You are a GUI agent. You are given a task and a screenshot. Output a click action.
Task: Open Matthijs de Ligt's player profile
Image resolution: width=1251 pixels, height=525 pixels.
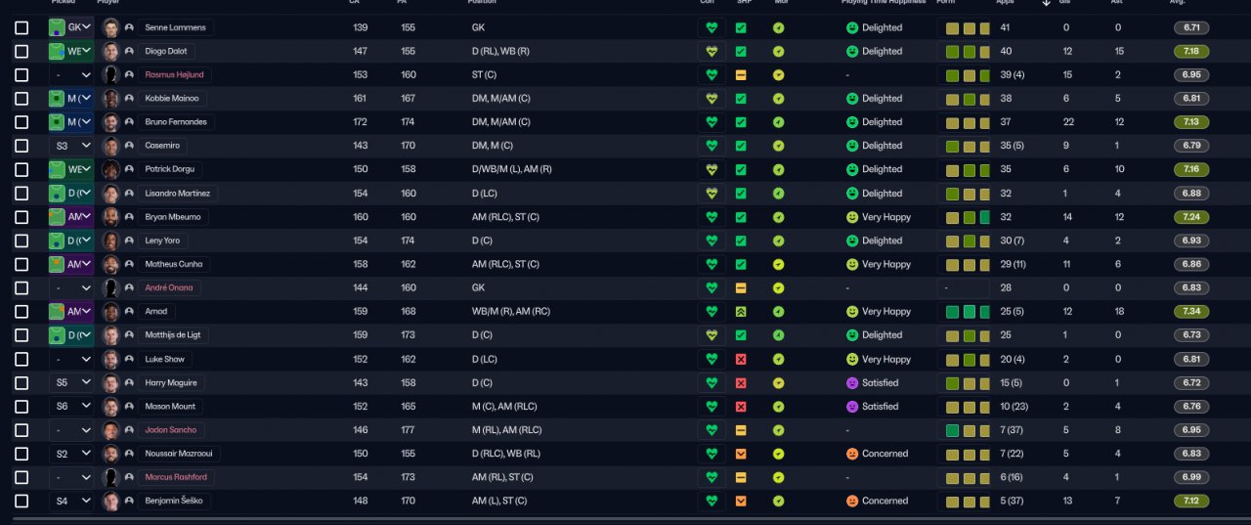click(x=173, y=334)
